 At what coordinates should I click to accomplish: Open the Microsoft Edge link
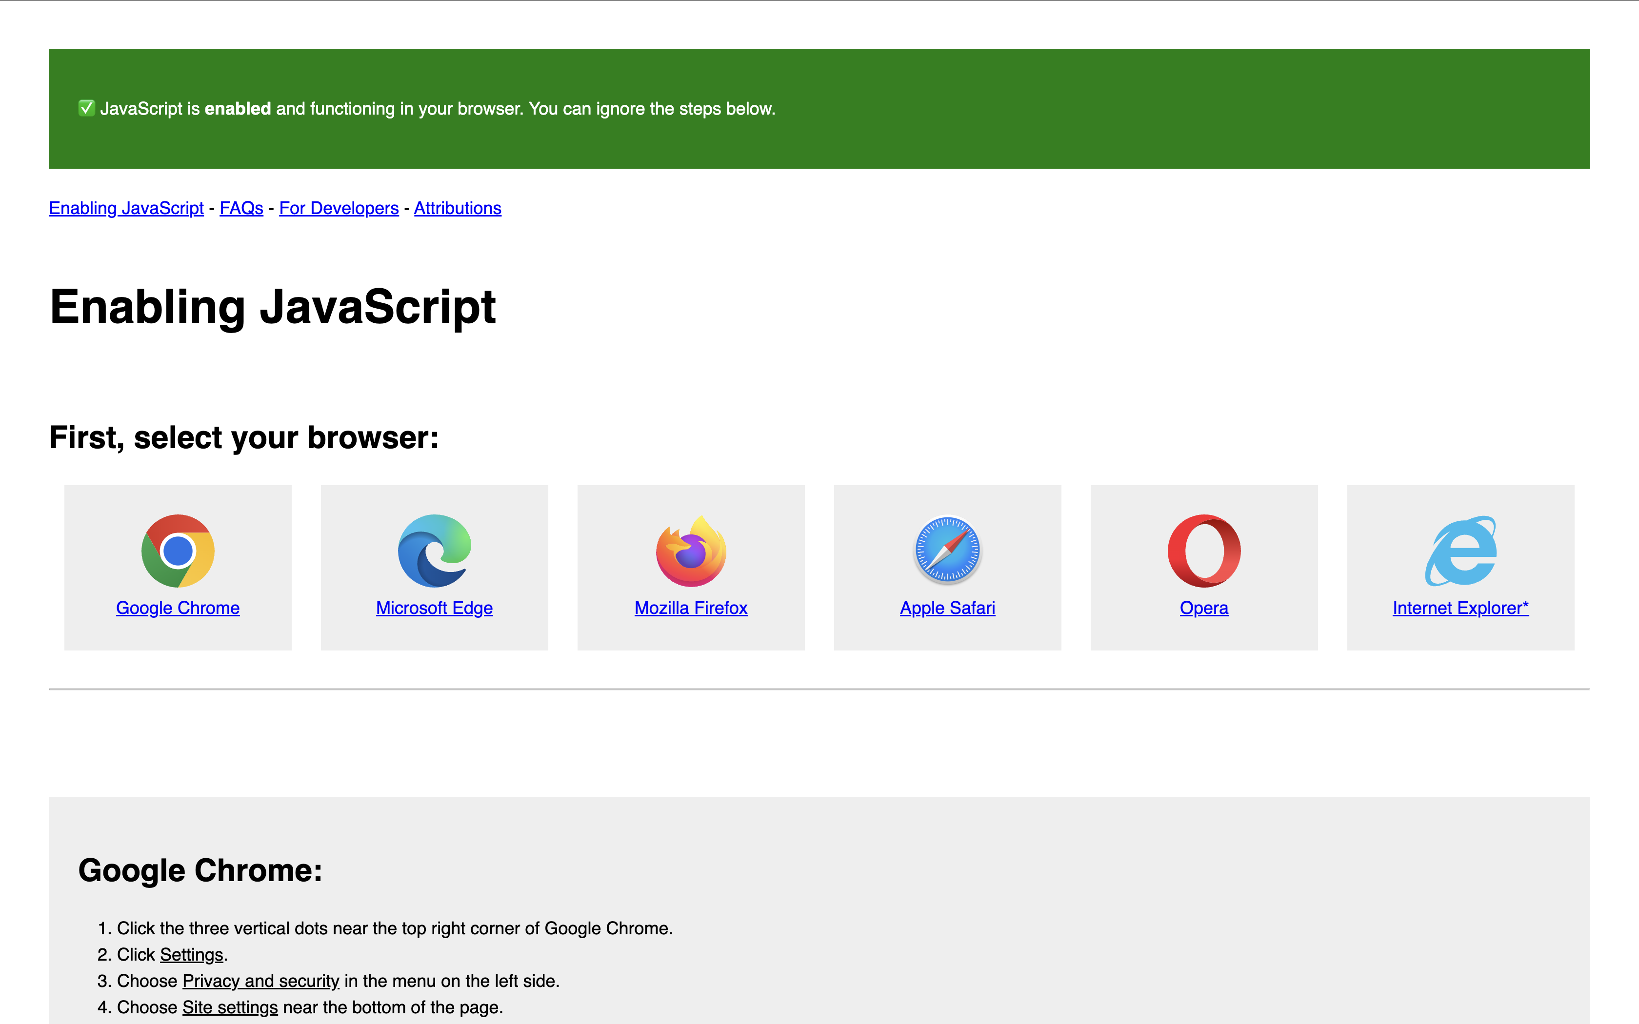point(434,608)
